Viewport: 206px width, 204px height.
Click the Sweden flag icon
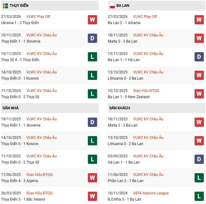[6, 6]
